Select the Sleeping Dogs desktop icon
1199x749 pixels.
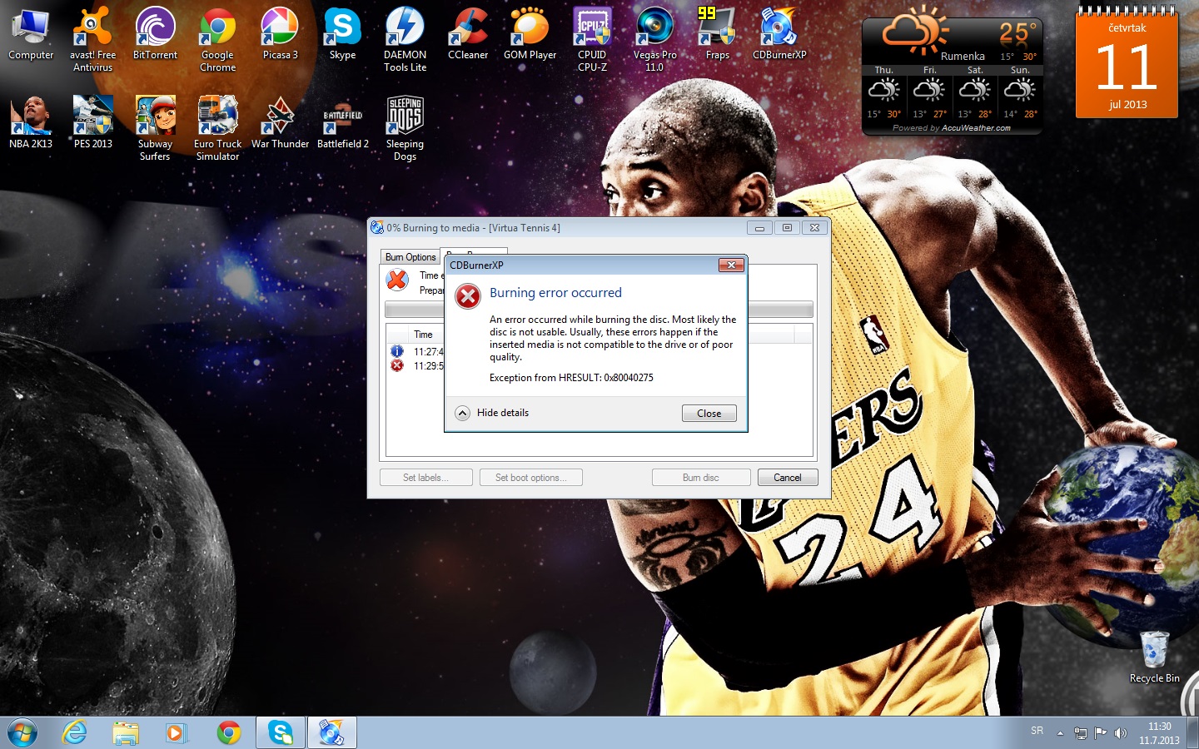405,128
